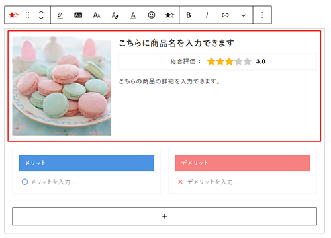The height and width of the screenshot is (238, 331).
Task: Click the black star rating toolbar icon
Action: click(169, 15)
